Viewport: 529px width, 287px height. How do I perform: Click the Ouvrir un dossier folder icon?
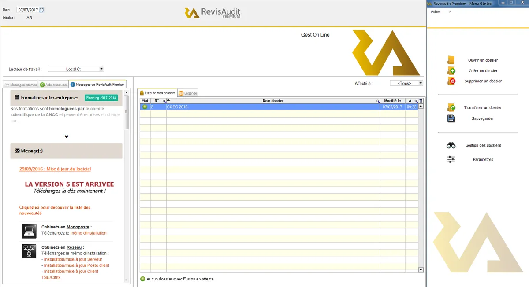[451, 60]
